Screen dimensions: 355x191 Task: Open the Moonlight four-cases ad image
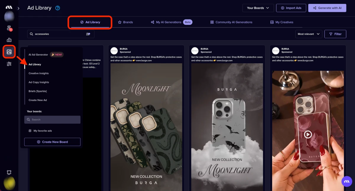pyautogui.click(x=146, y=127)
